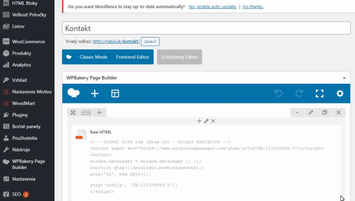Toggle row collapse with the caret arrow

pyautogui.click(x=297, y=113)
